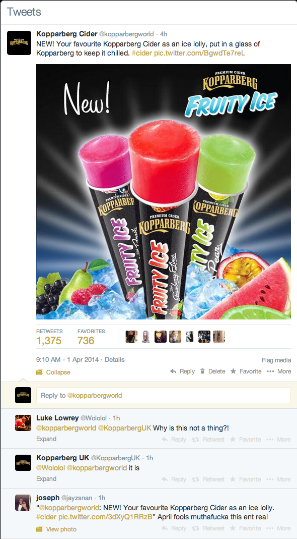
Task: Open joseph's profile avatar
Action: 23,503
